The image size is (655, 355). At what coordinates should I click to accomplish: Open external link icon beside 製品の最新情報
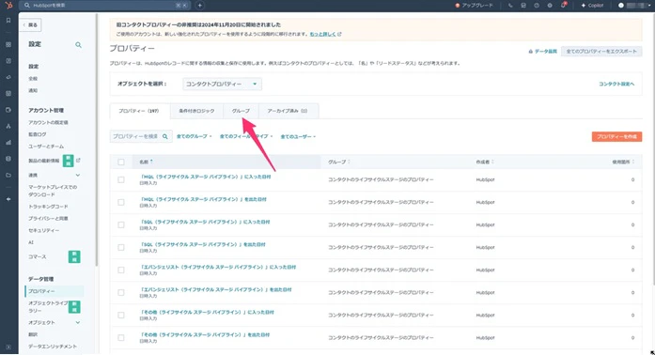coord(78,161)
